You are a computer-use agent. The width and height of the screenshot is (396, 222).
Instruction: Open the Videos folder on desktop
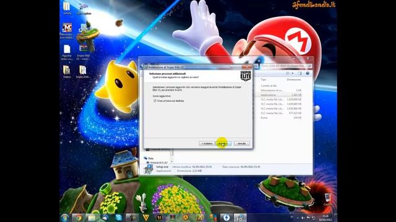coord(67,72)
